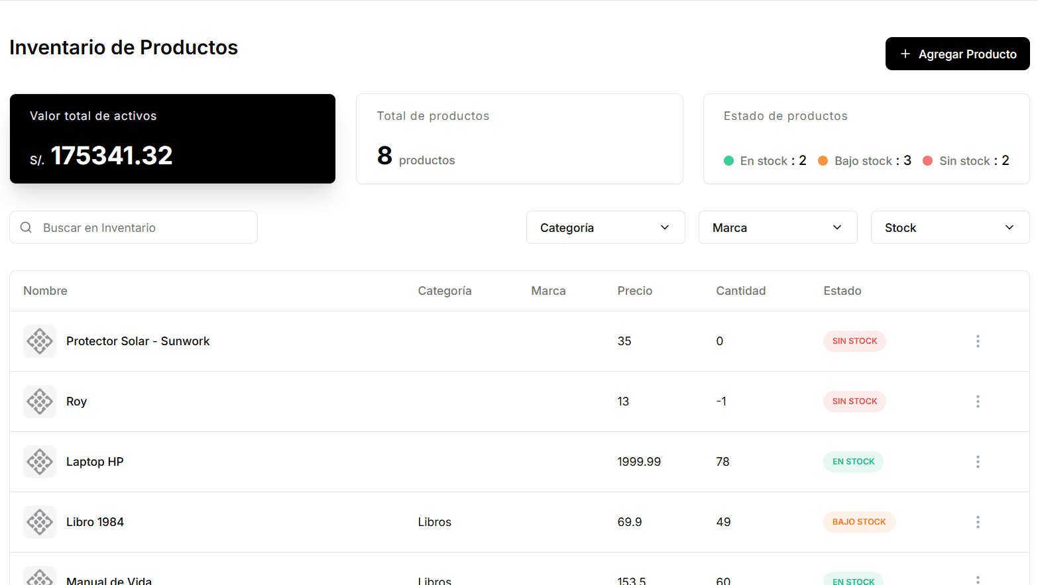Click quantity -1 in Roy row

click(x=721, y=401)
